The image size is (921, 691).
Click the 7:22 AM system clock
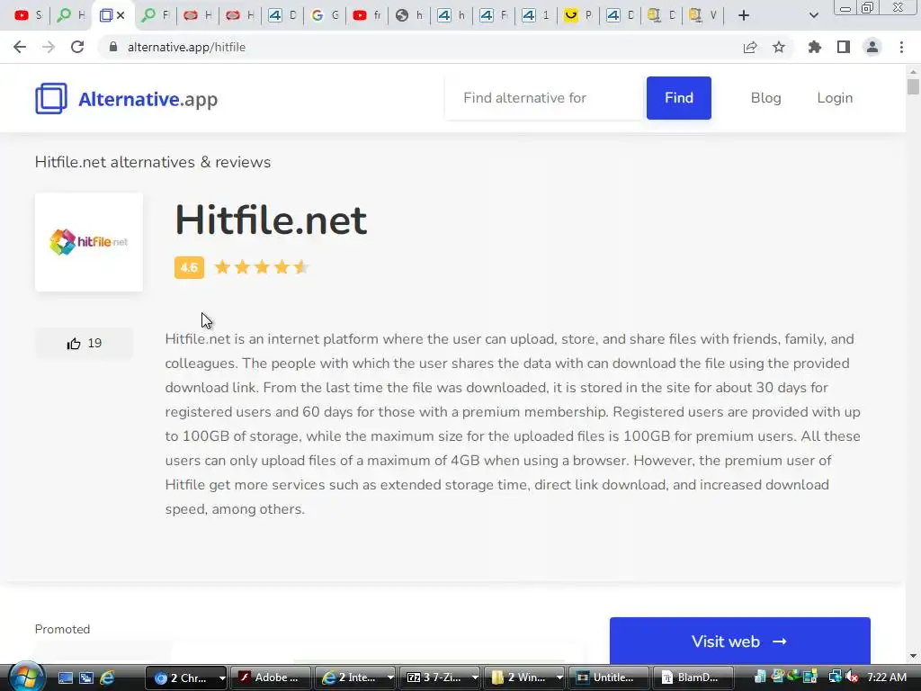886,678
